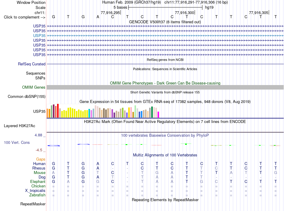The width and height of the screenshot is (284, 211).
Task: Open the RefSeq Curated track label
Action: click(x=31, y=64)
